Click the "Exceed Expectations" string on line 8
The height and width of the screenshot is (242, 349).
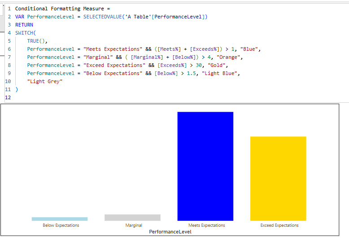tap(114, 65)
